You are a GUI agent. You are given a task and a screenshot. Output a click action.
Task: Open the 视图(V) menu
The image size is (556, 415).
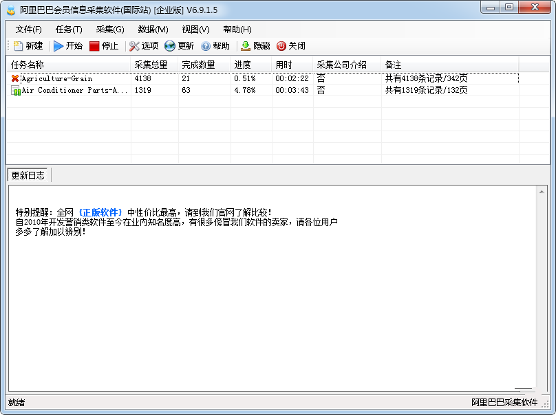coord(195,30)
